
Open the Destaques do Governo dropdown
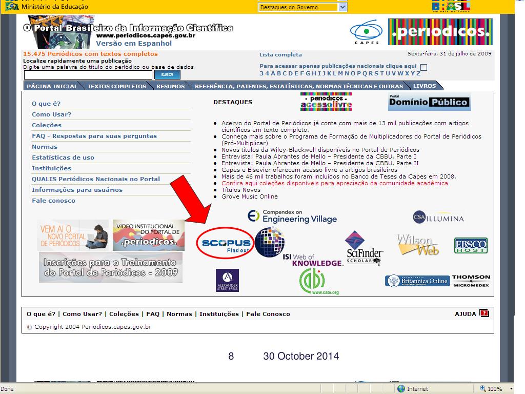pyautogui.click(x=302, y=7)
